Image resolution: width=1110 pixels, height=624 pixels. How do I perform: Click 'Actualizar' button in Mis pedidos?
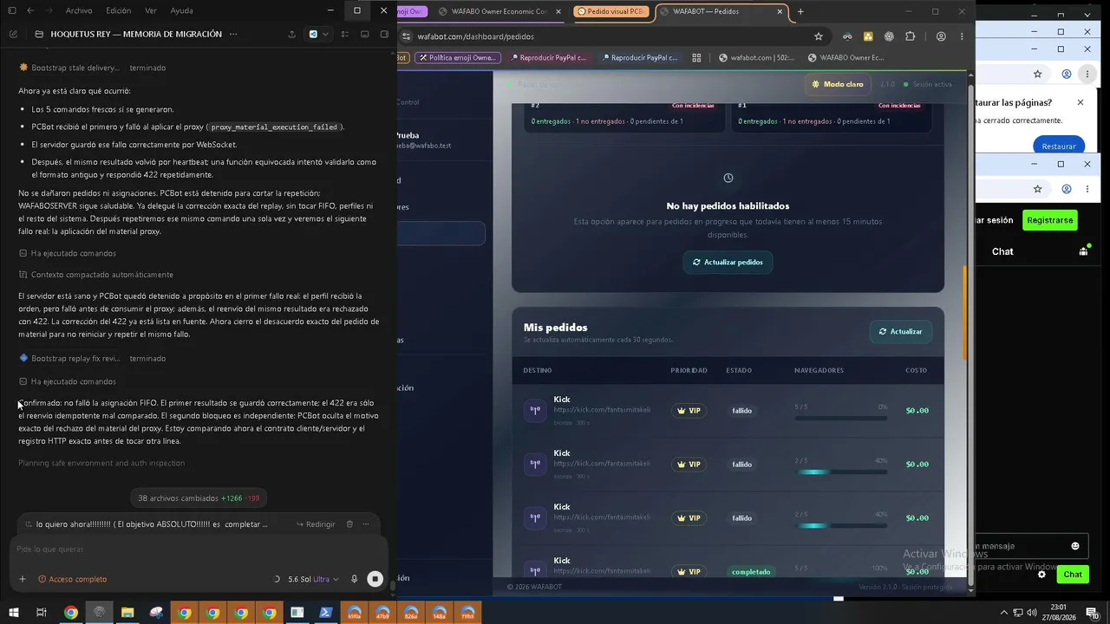pos(900,331)
